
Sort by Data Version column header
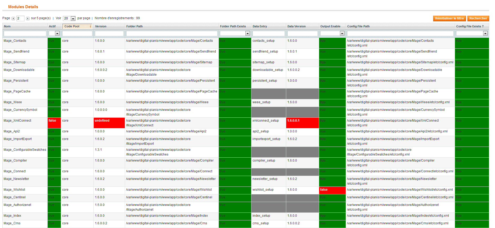[296, 26]
